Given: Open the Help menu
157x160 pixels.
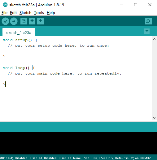Looking at the screenshot, I should click(51, 13).
